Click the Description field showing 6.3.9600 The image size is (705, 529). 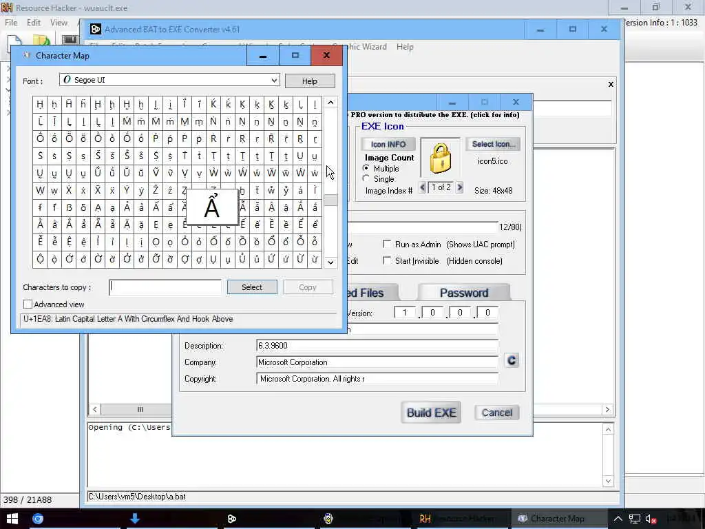click(x=377, y=346)
